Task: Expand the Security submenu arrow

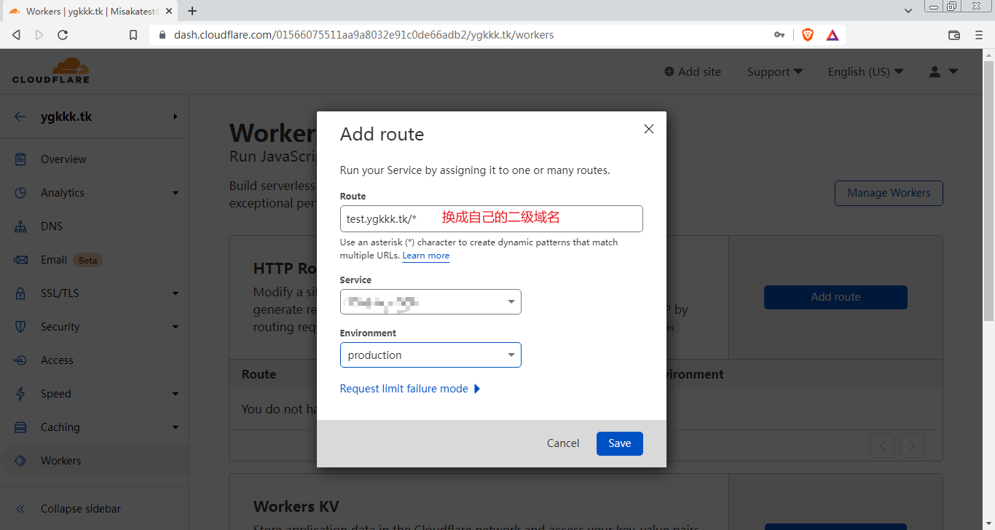Action: coord(176,327)
